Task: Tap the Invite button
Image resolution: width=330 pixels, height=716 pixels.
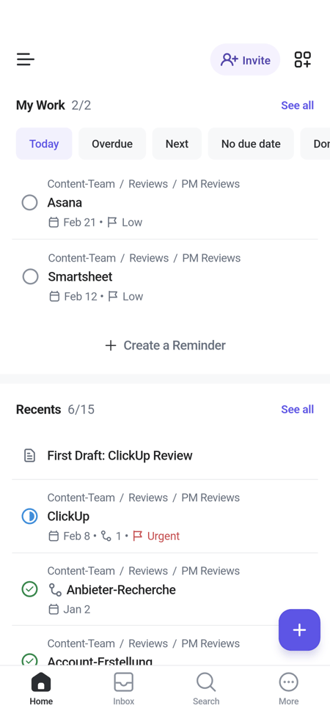Action: pos(246,60)
